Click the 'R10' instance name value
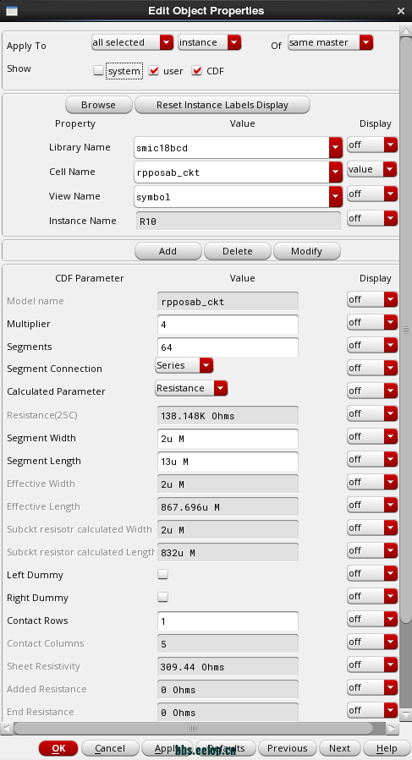 [239, 221]
